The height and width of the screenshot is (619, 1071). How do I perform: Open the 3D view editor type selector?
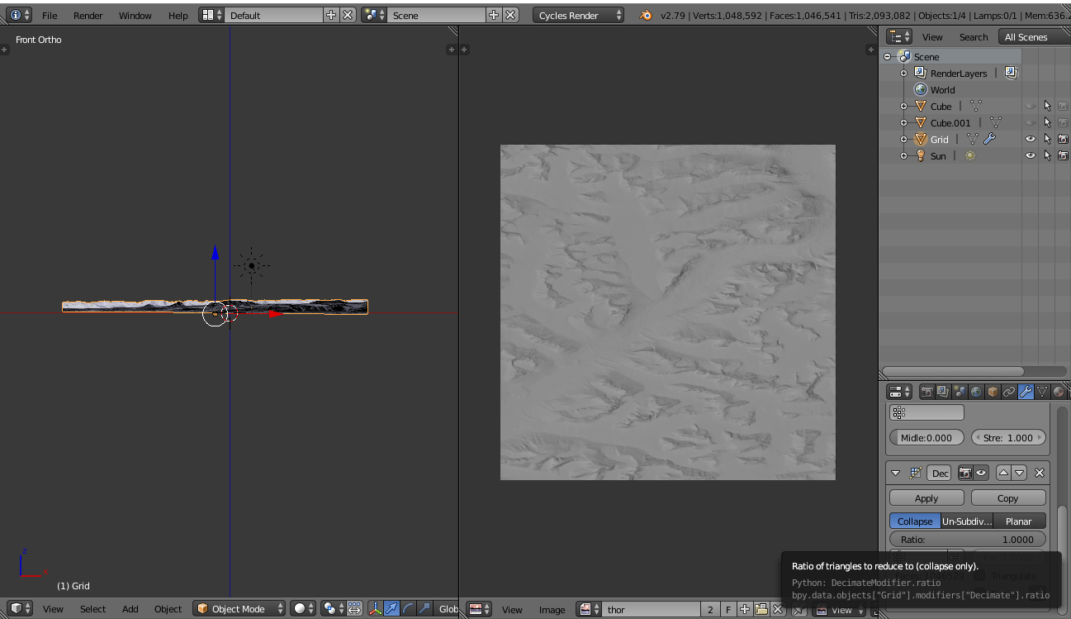21,608
